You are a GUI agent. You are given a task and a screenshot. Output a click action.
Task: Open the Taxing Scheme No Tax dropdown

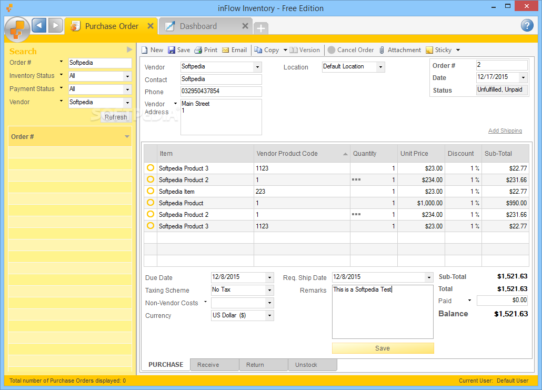point(269,291)
